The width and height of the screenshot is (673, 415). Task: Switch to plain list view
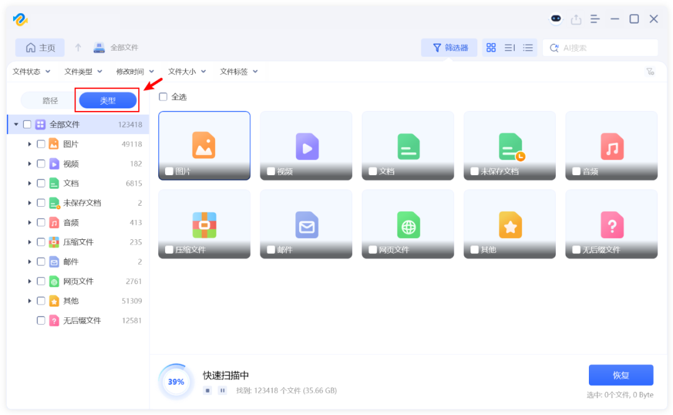click(528, 47)
